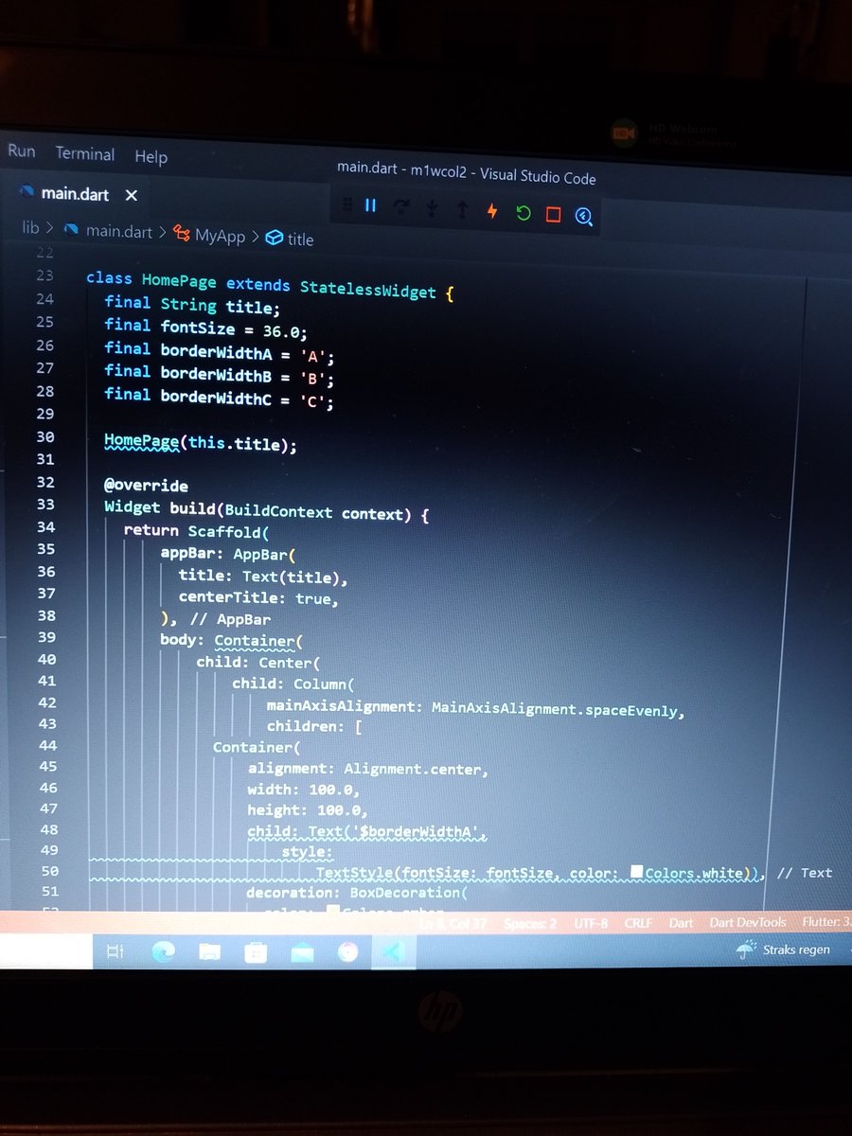
Task: Click width: 100.0 on line 46
Action: coord(303,790)
